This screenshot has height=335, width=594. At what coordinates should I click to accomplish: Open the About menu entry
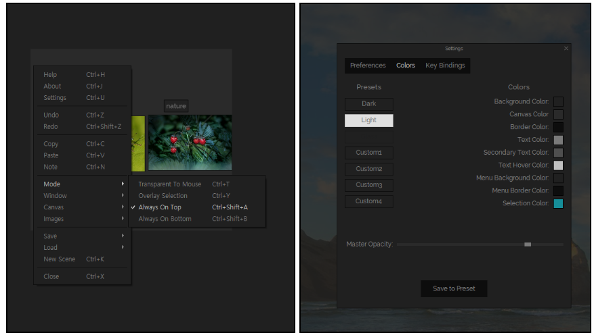pyautogui.click(x=82, y=86)
